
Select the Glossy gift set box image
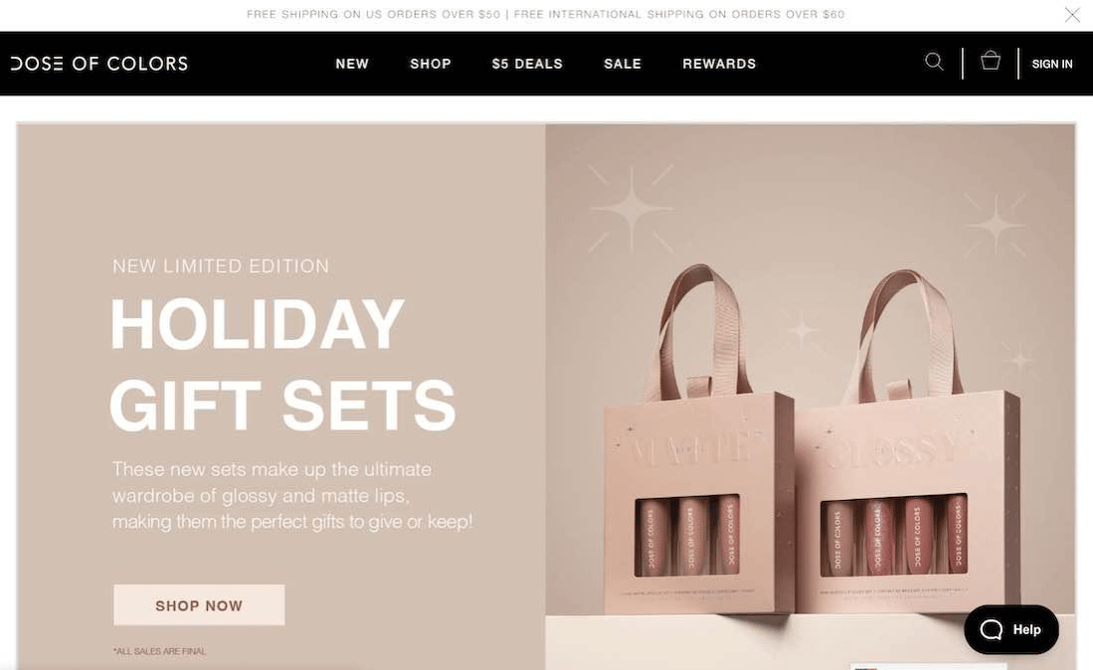point(906,442)
